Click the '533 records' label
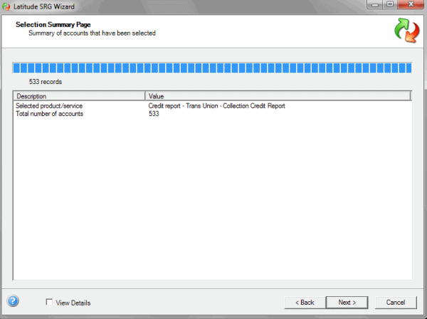 click(46, 82)
